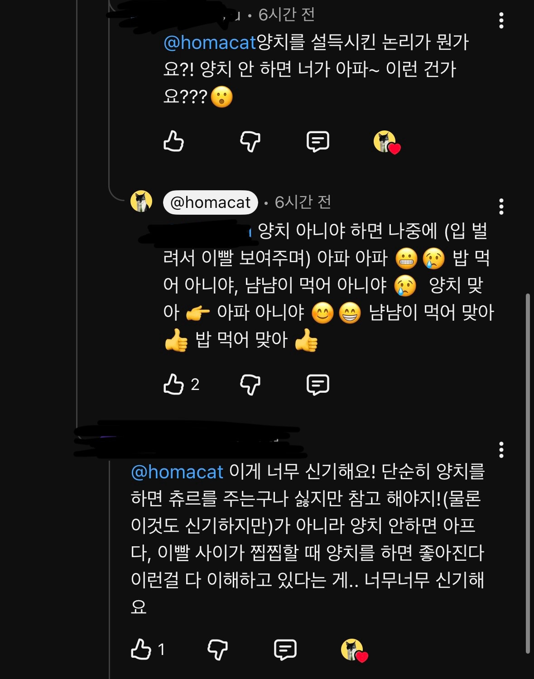
Task: Open more options for top comment
Action: [501, 20]
